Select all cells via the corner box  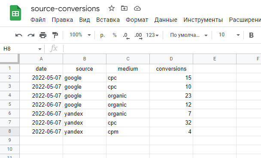coord(9,59)
